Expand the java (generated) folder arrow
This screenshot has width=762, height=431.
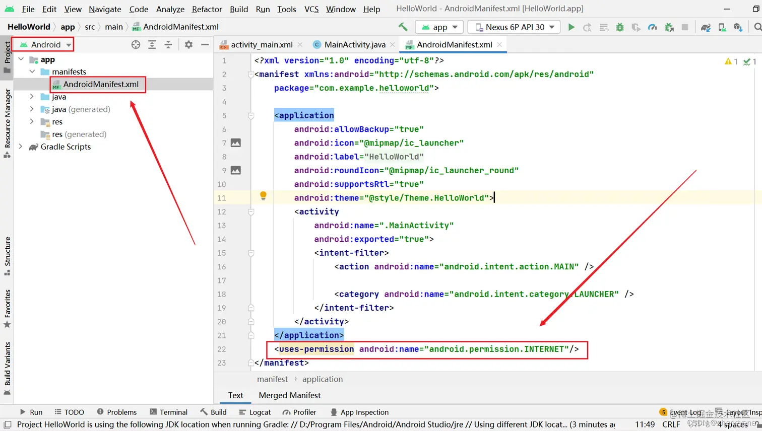coord(32,109)
